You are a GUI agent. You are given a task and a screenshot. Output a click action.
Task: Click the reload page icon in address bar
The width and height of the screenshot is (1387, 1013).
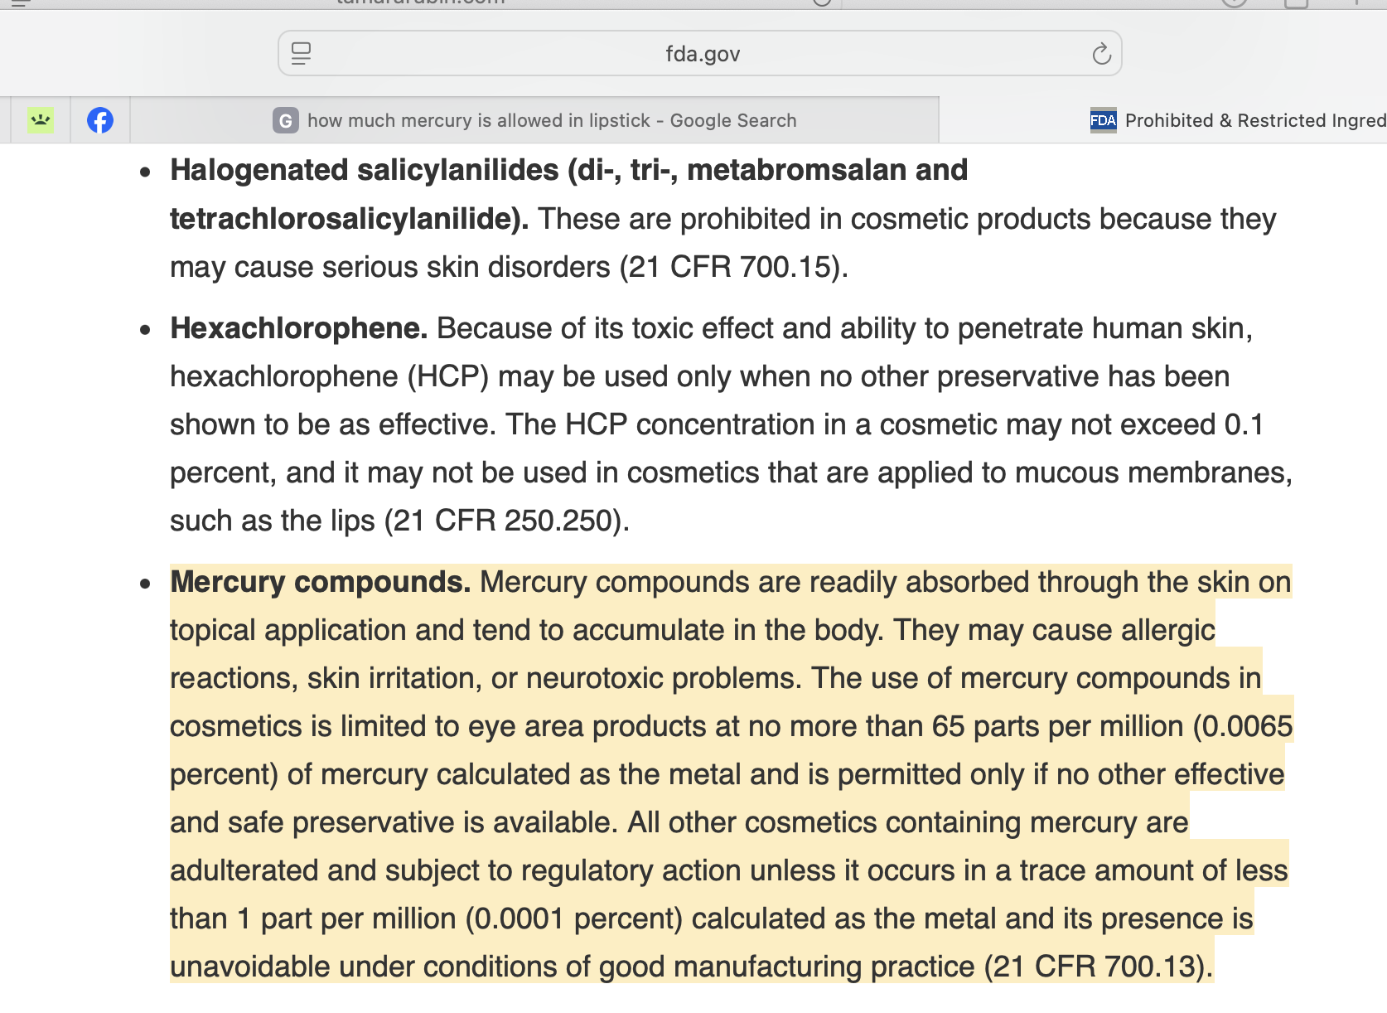1101,54
